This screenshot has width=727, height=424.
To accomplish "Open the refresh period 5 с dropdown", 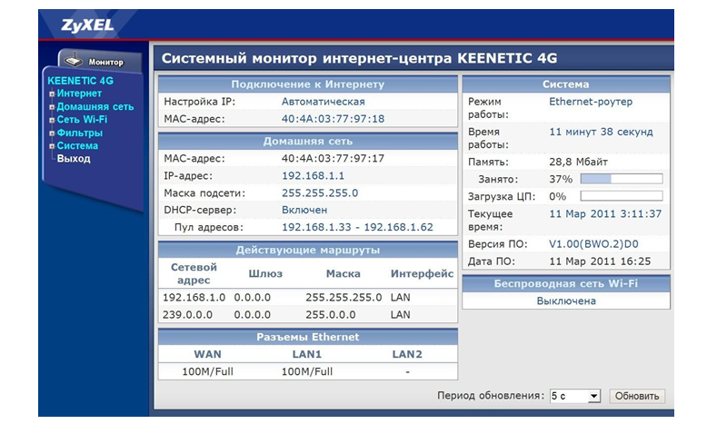I will (575, 396).
